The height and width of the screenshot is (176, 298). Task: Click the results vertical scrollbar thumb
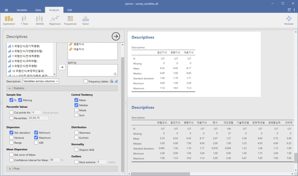(x=295, y=158)
